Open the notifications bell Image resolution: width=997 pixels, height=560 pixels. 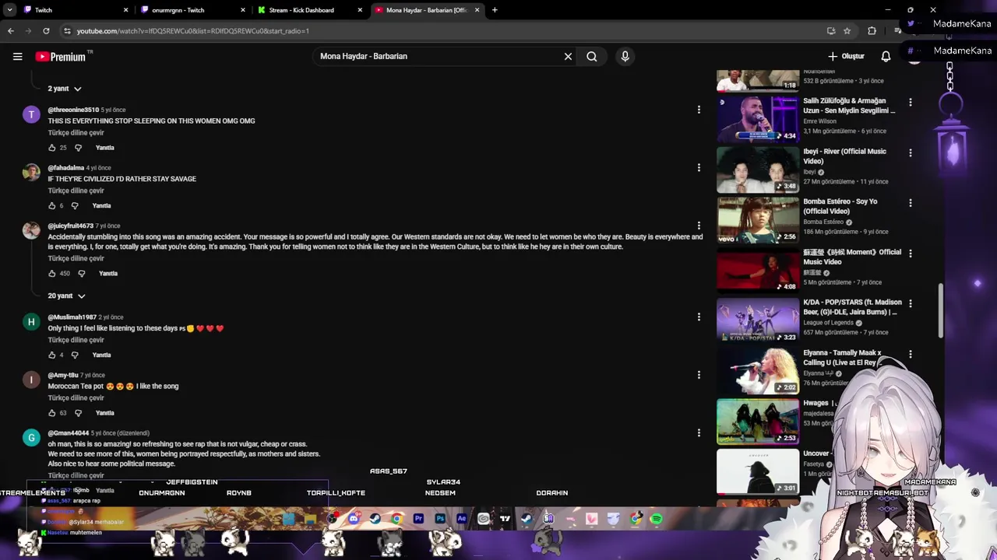(x=886, y=56)
